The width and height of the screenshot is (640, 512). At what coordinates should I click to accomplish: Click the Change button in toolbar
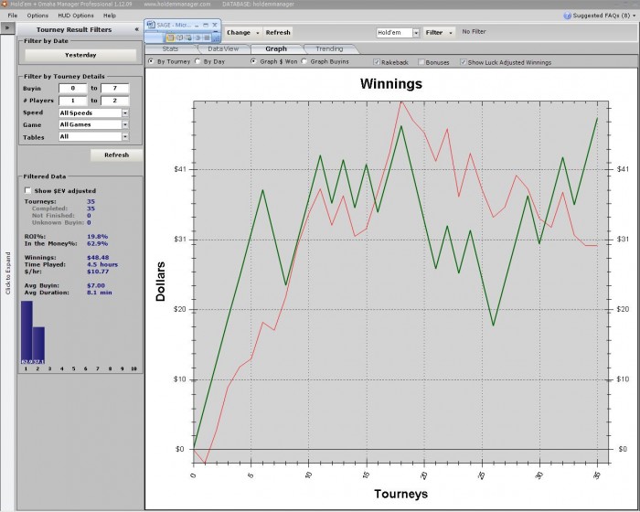[x=239, y=33]
